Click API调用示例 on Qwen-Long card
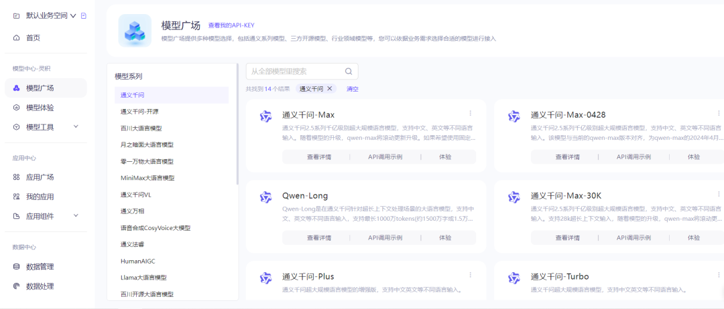Viewport: 724px width, 309px height. 385,237
